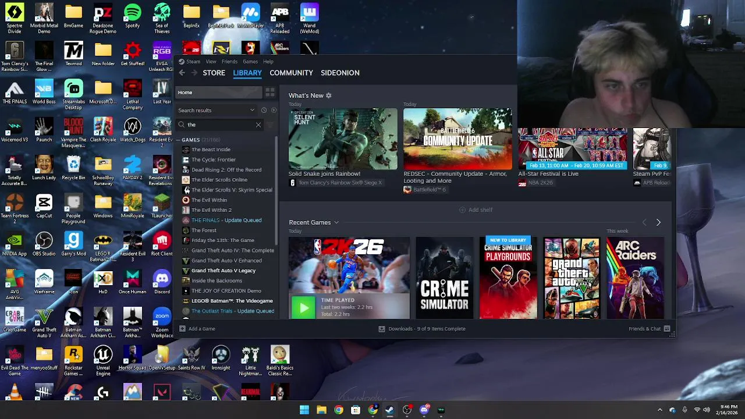The width and height of the screenshot is (745, 419).
Task: Open File Explorer from taskbar
Action: pos(321,410)
